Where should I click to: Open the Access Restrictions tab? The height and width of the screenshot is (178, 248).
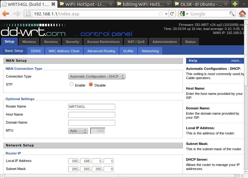pos(103,42)
